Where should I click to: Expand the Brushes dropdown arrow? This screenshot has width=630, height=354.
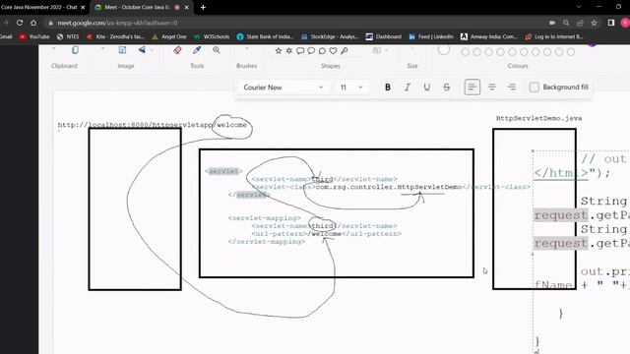[247, 49]
